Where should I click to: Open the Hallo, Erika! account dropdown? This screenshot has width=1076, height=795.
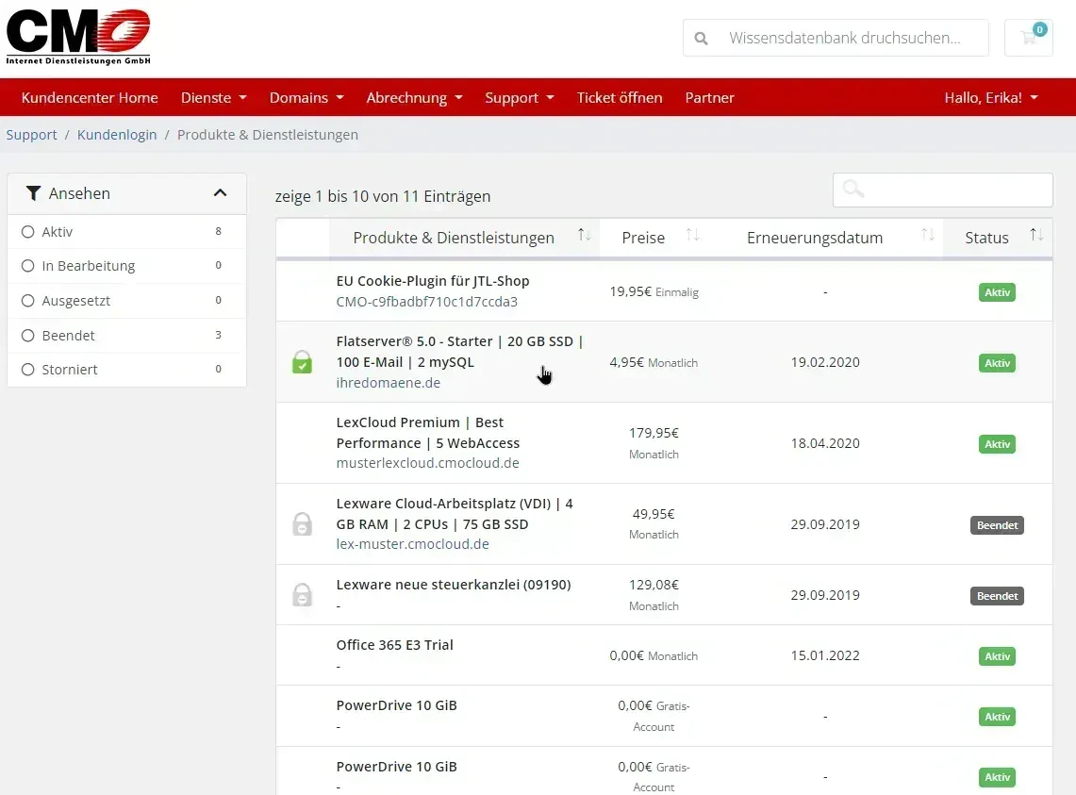coord(991,97)
